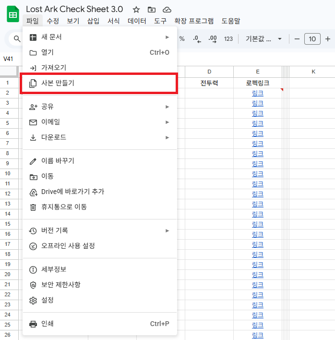
Task: Open the 도움말 menu
Action: pos(231,21)
